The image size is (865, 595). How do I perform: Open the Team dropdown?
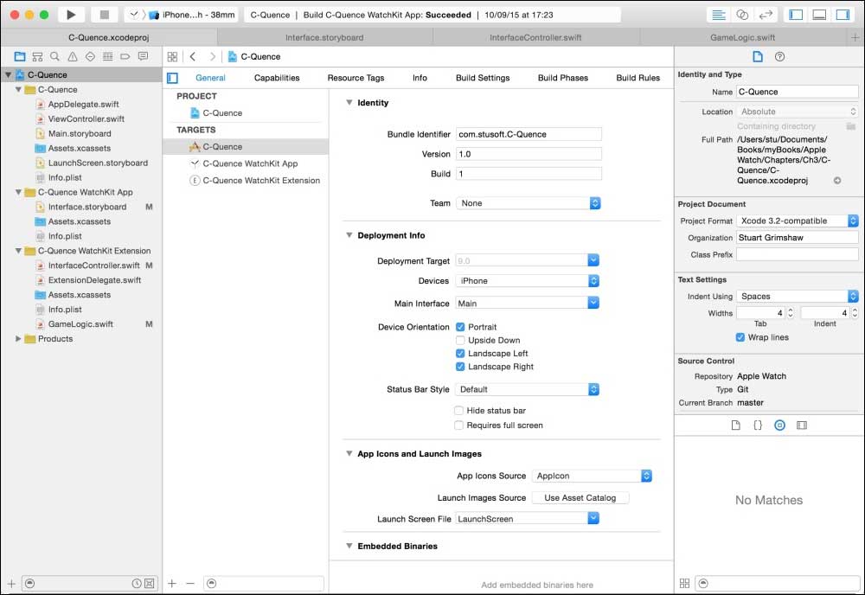click(x=528, y=203)
